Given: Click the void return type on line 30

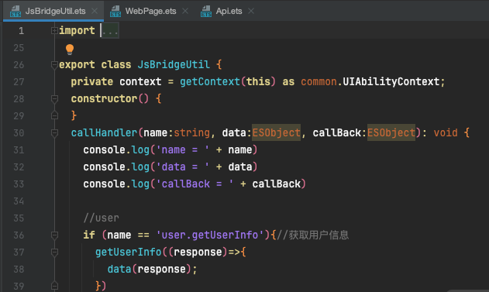Looking at the screenshot, I should click(x=446, y=133).
